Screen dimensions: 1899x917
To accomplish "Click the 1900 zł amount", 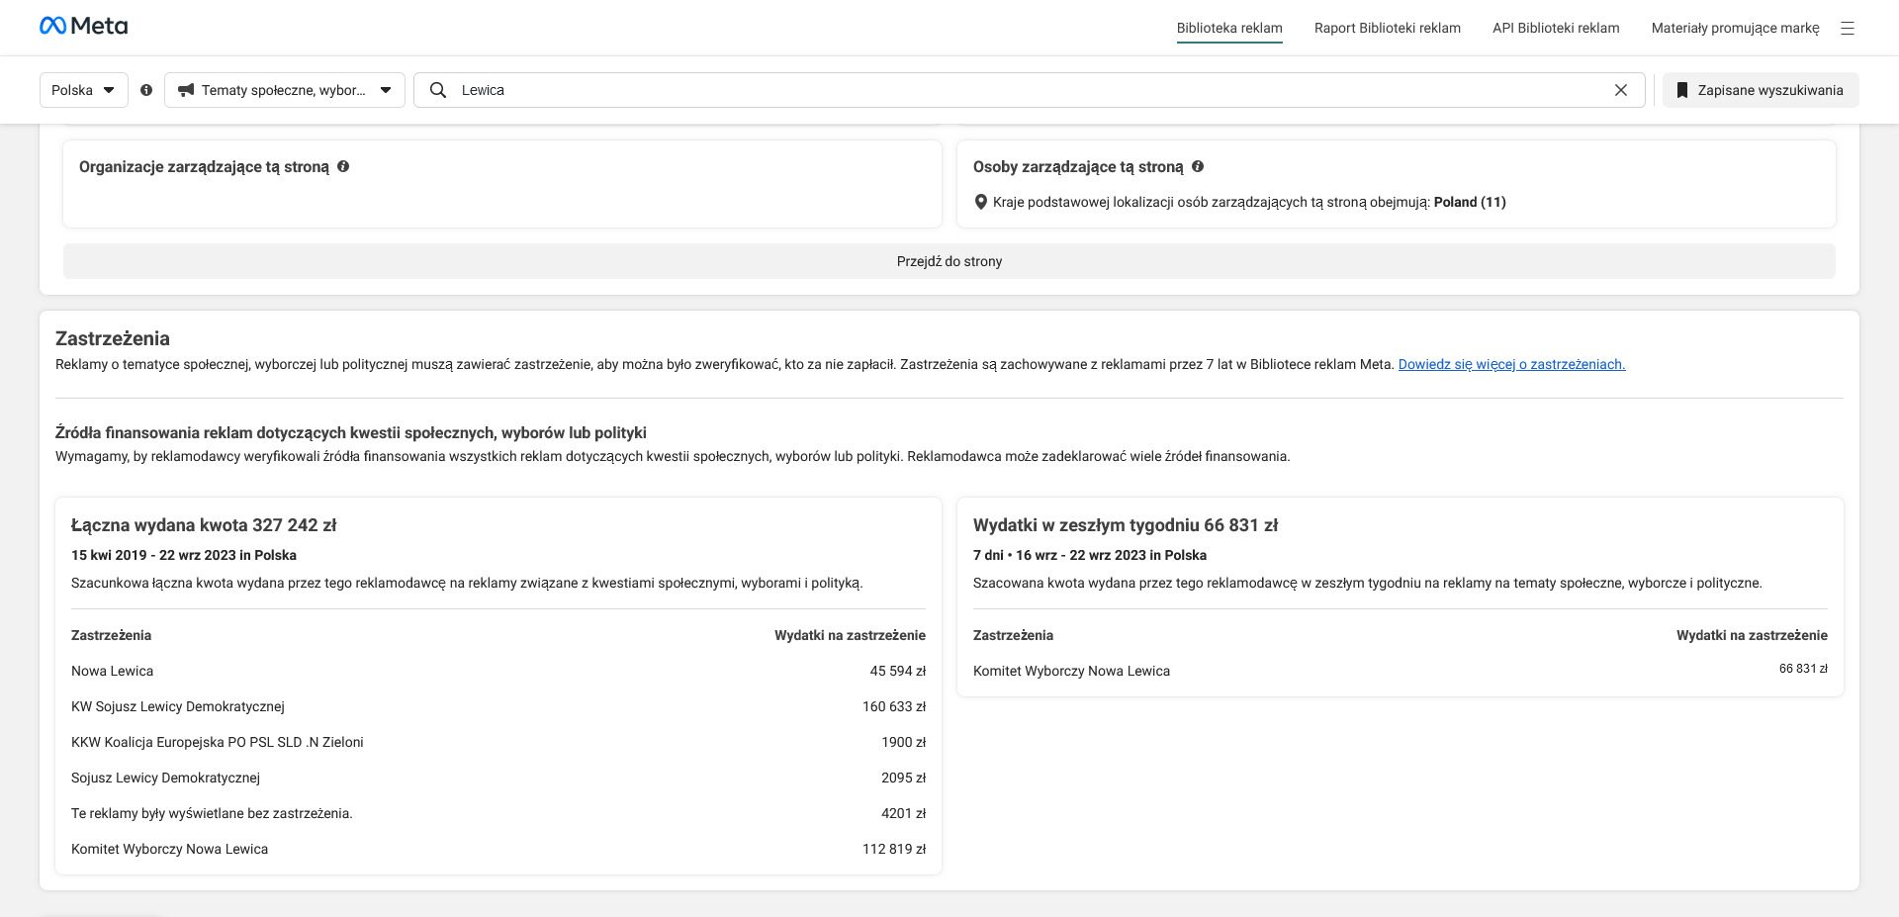I will [x=904, y=742].
